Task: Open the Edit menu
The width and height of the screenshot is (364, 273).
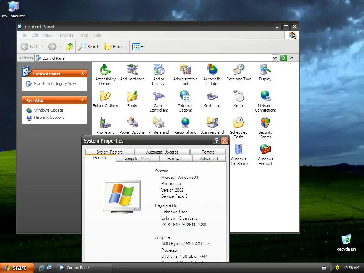Action: (x=35, y=35)
